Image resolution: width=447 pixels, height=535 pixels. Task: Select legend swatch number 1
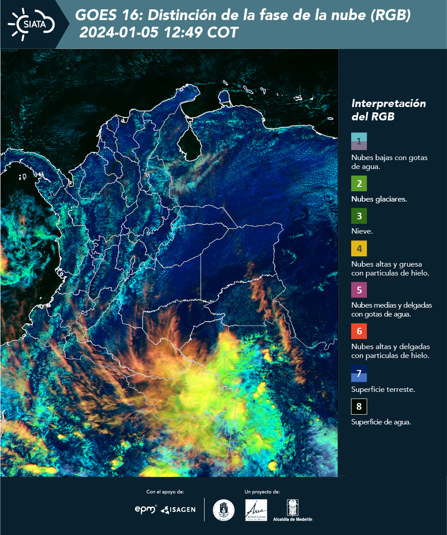[x=359, y=141]
